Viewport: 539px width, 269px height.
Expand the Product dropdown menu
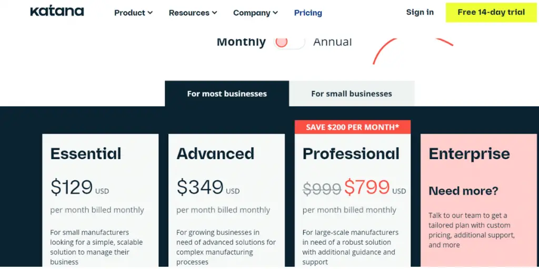(133, 13)
